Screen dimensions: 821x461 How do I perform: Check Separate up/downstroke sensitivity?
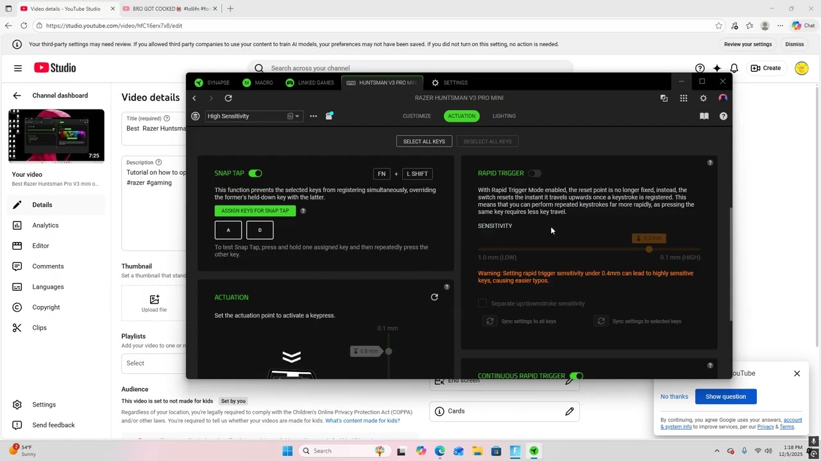pos(482,303)
